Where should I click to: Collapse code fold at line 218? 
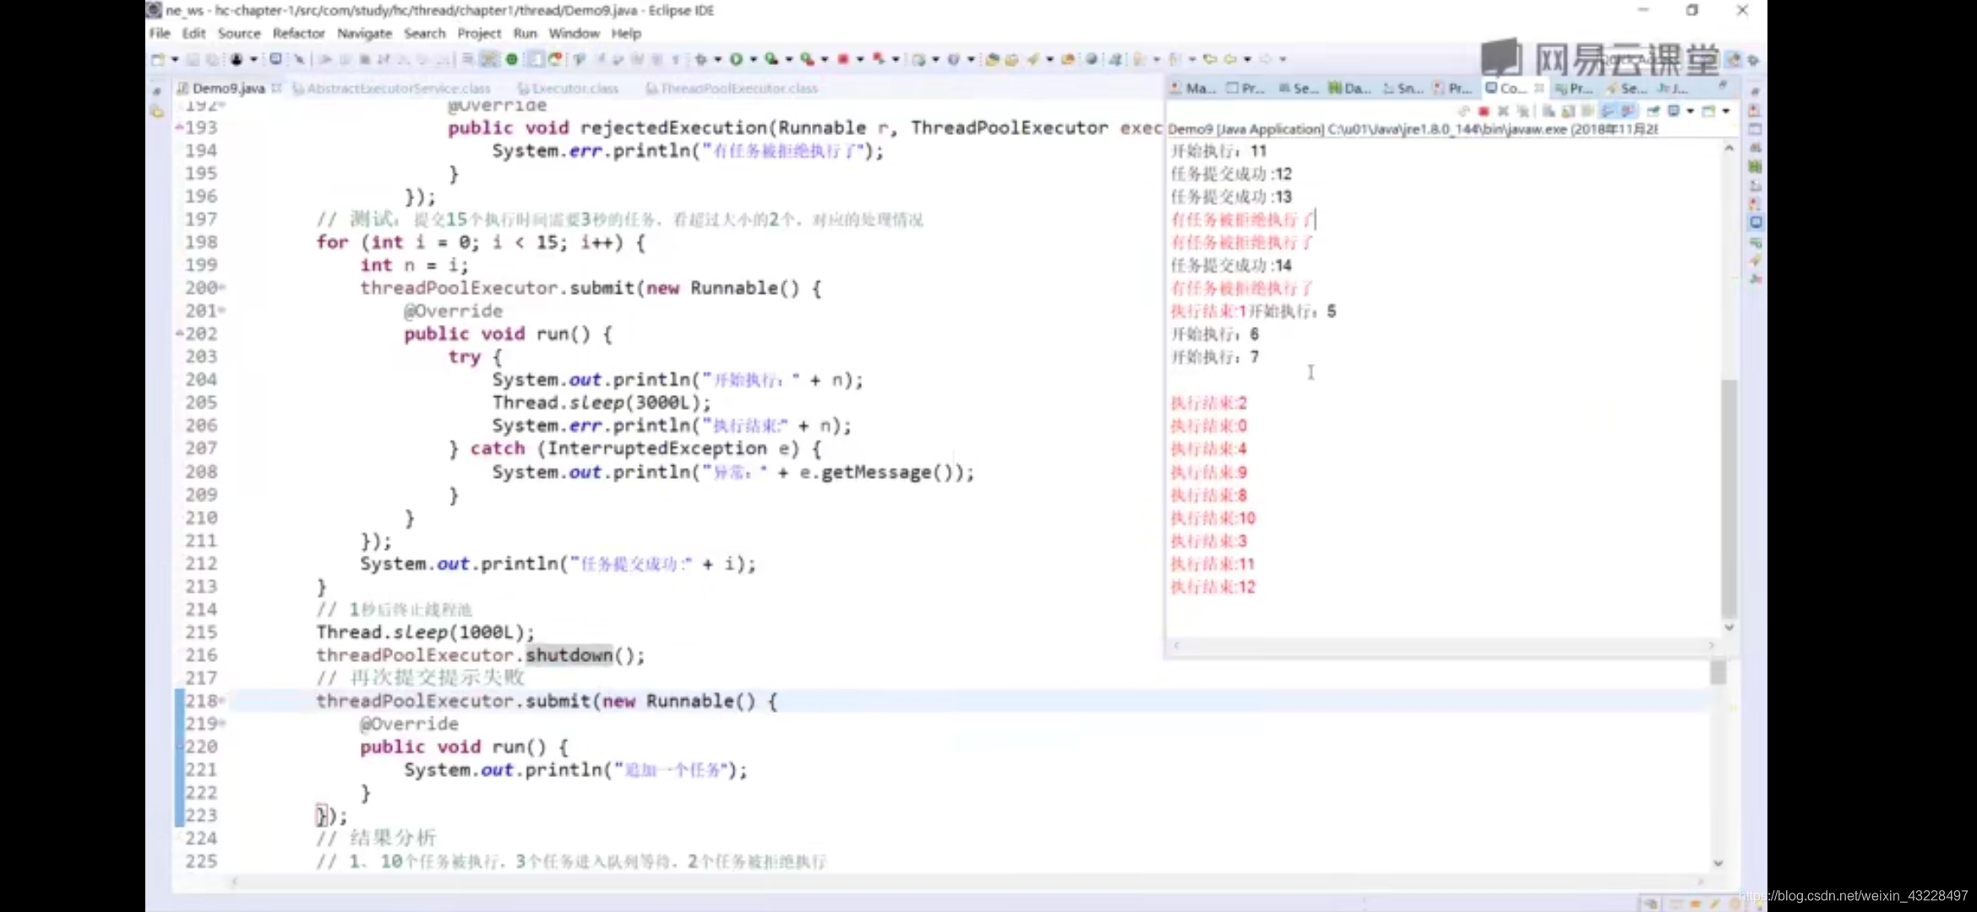tap(221, 701)
